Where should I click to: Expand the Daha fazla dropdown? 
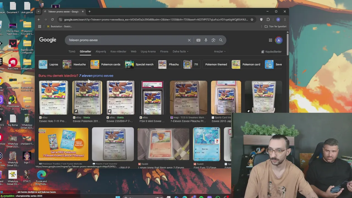180,51
